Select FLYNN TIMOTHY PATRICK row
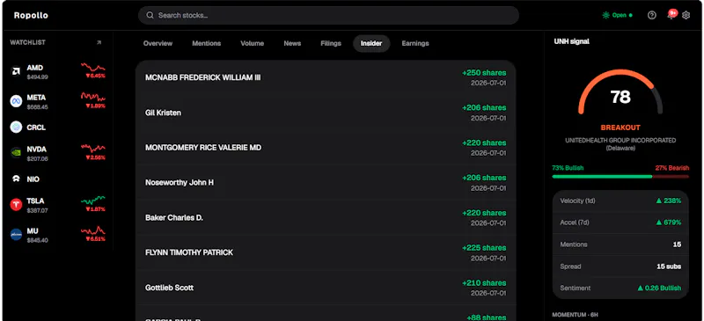The height and width of the screenshot is (321, 704). point(326,252)
